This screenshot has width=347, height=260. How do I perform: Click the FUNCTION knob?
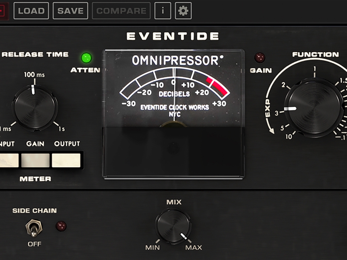[314, 108]
